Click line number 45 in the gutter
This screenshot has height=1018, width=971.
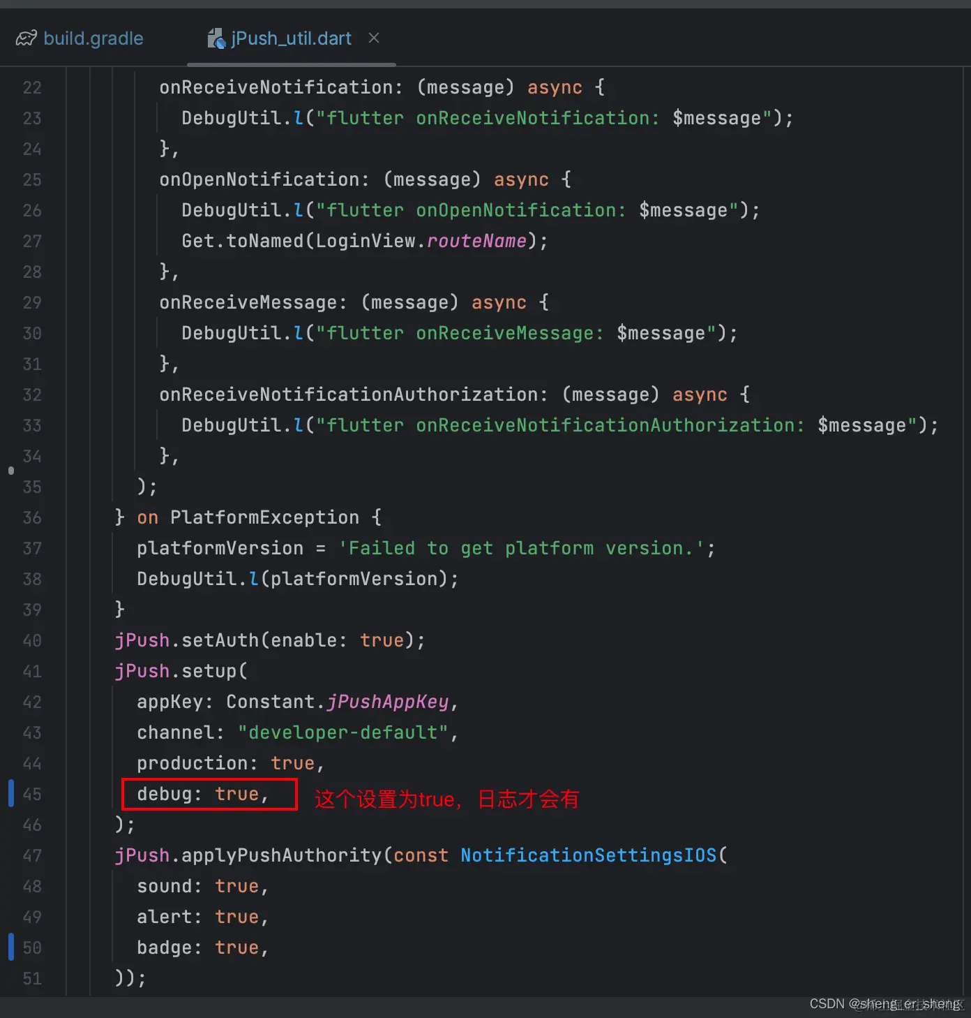32,795
